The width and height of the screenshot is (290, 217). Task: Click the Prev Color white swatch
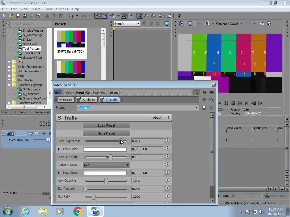[x=105, y=149]
